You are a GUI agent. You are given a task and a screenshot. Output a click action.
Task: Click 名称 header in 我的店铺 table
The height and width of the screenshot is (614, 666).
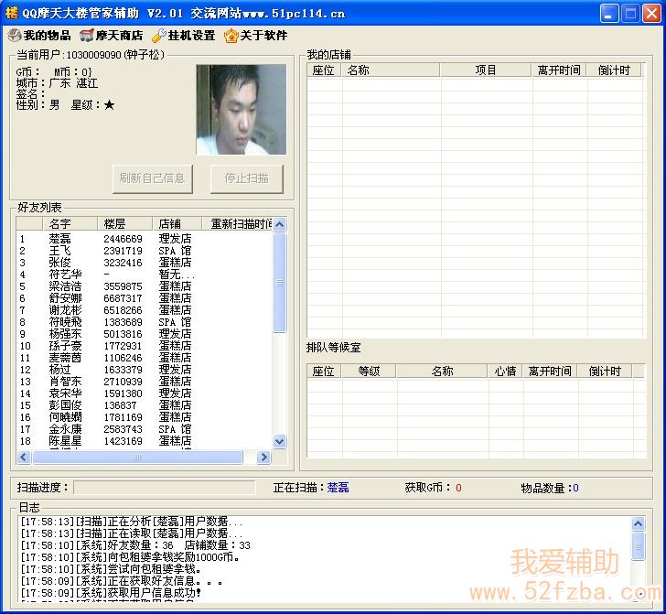click(x=391, y=70)
